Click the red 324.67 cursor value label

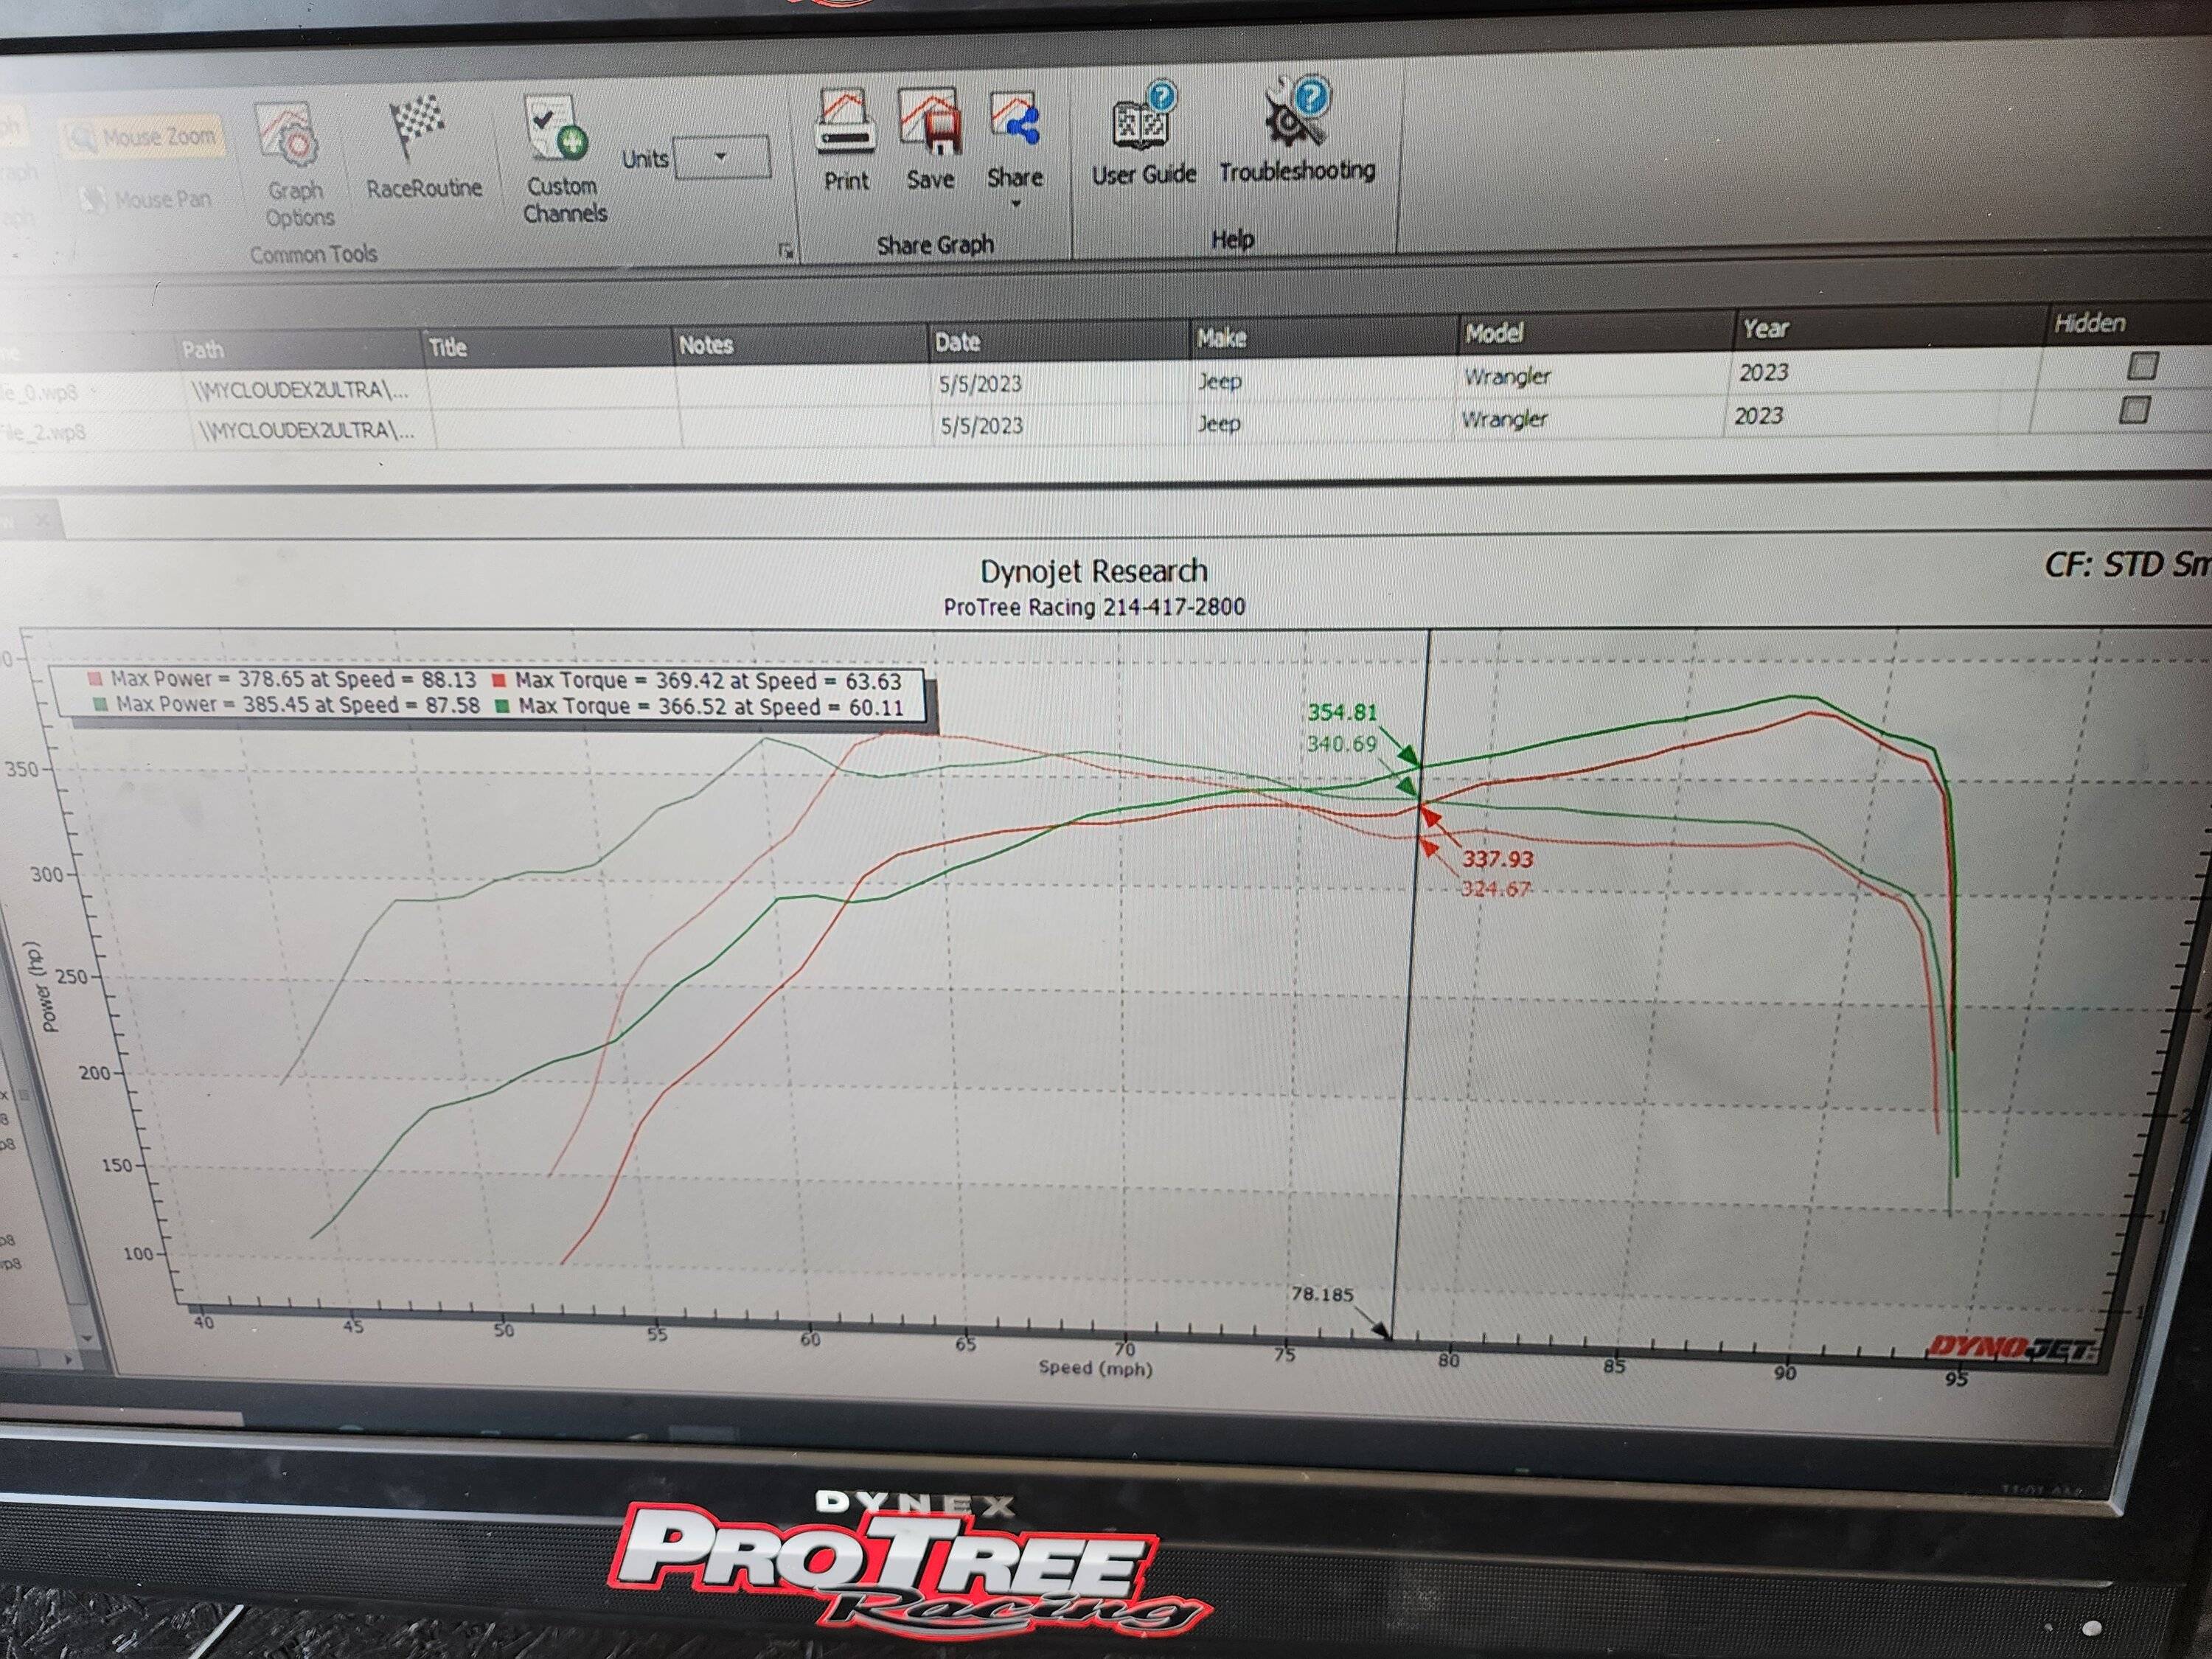click(1495, 889)
